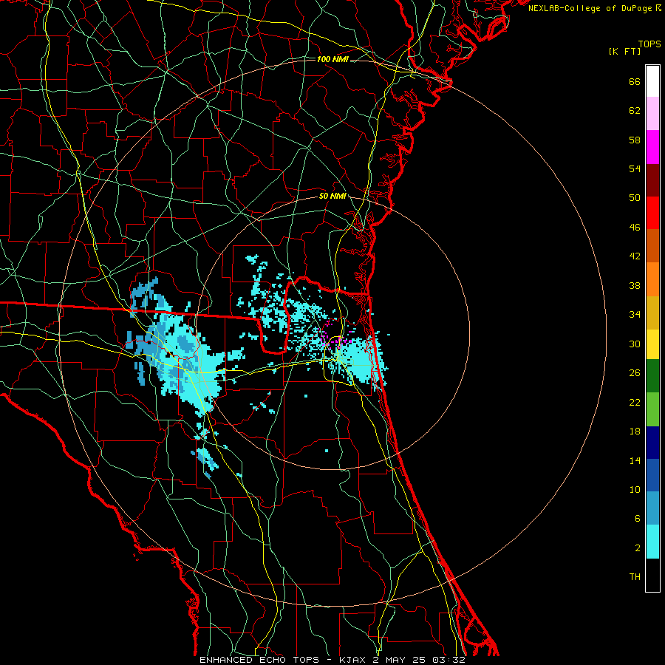Click the 'ENHANCED ECHO TOPS' product title
665x665 pixels.
pyautogui.click(x=259, y=660)
